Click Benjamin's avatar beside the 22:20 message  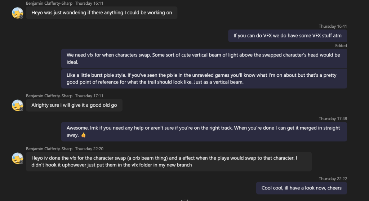coord(17,158)
